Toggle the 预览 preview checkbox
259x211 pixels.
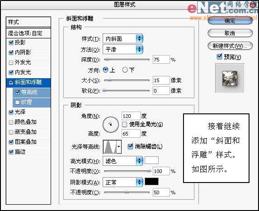coord(219,56)
